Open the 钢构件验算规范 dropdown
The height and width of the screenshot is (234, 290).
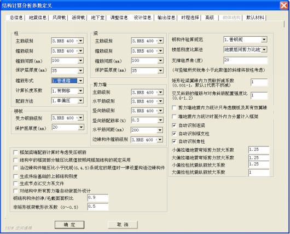264,39
